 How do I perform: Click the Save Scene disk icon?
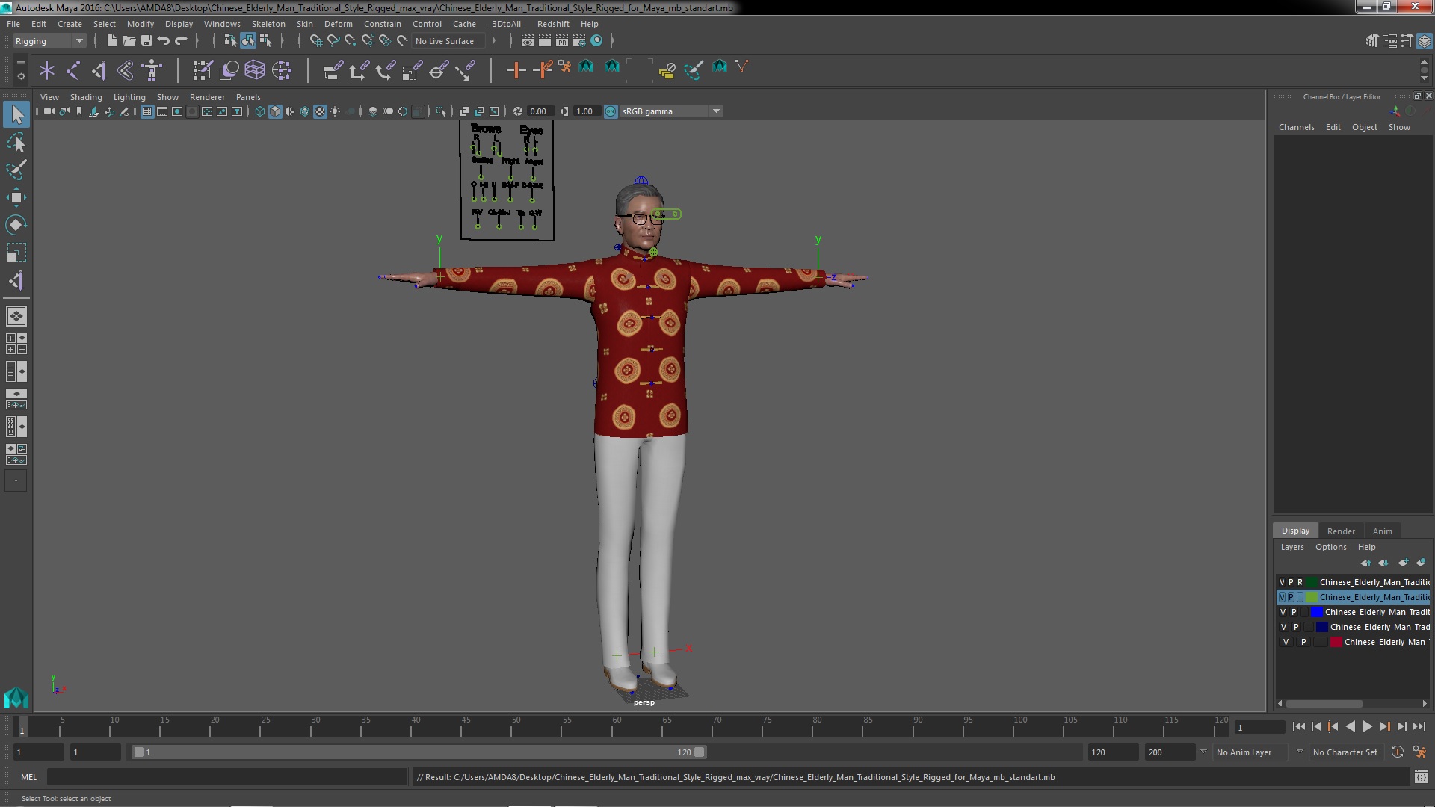[146, 41]
